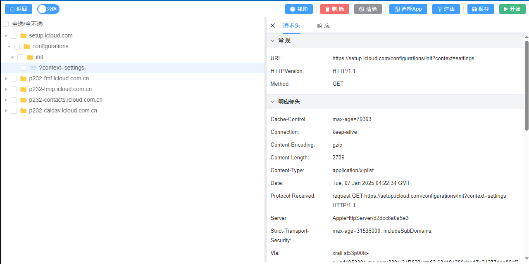
Task: Click the GET method value
Action: pos(338,84)
